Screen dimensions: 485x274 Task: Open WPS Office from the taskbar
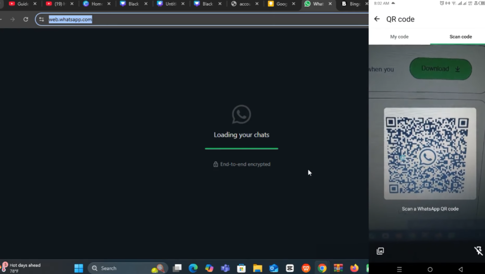point(306,268)
